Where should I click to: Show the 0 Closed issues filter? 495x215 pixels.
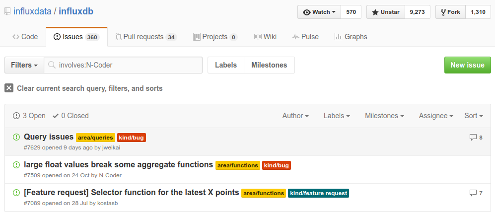(x=71, y=116)
